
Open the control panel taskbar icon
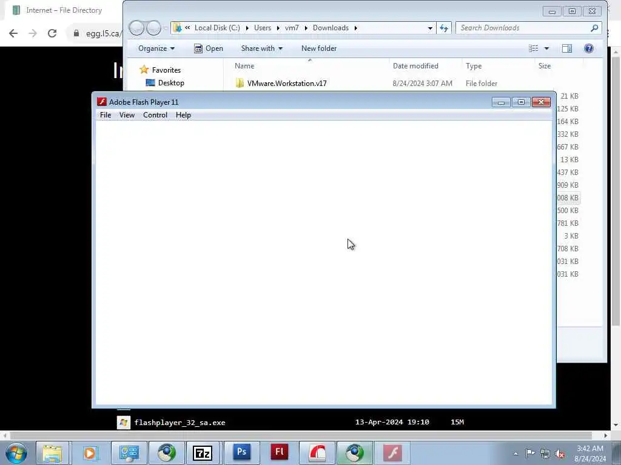pos(129,453)
